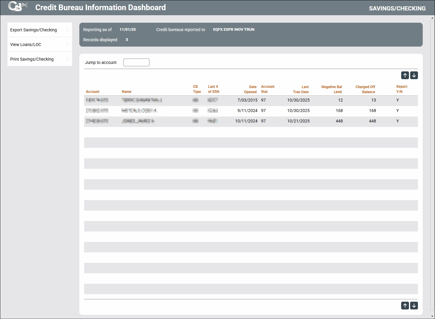Expand chevron next to Print Savings/Checking
This screenshot has width=435, height=319.
point(67,59)
